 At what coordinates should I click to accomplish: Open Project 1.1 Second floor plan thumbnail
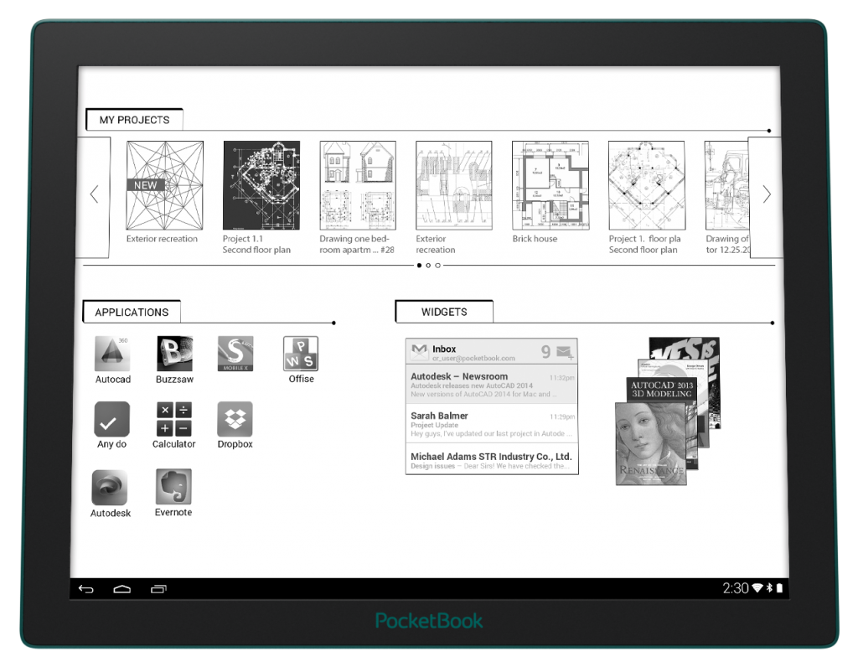(x=261, y=185)
